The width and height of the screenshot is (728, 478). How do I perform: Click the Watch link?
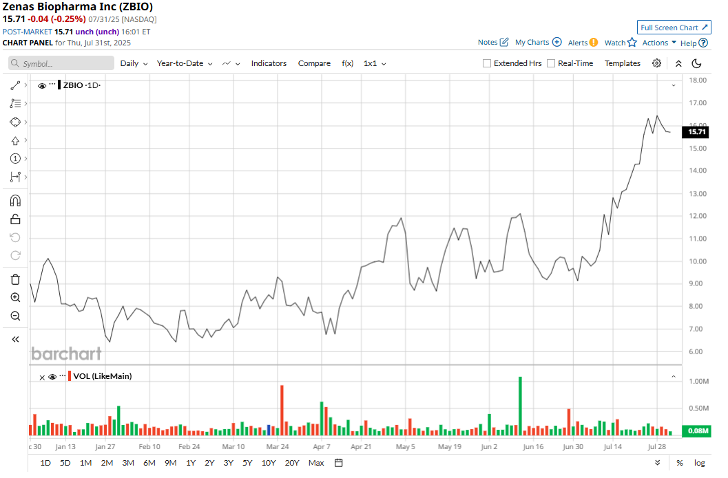tap(615, 43)
